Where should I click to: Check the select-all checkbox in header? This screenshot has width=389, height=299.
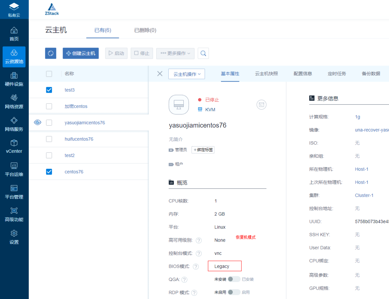point(49,74)
